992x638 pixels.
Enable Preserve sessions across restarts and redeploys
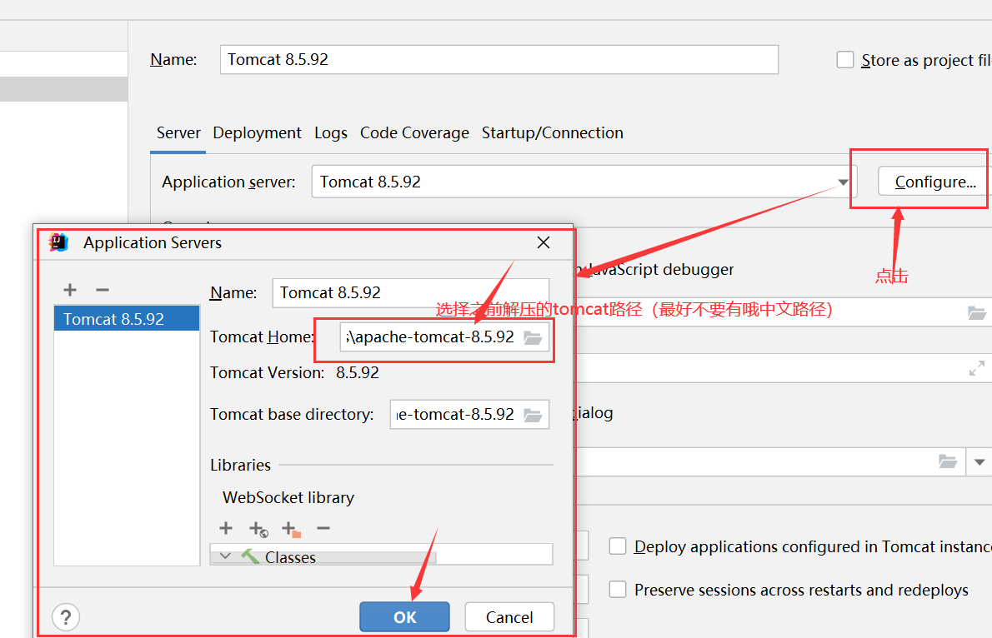click(618, 590)
